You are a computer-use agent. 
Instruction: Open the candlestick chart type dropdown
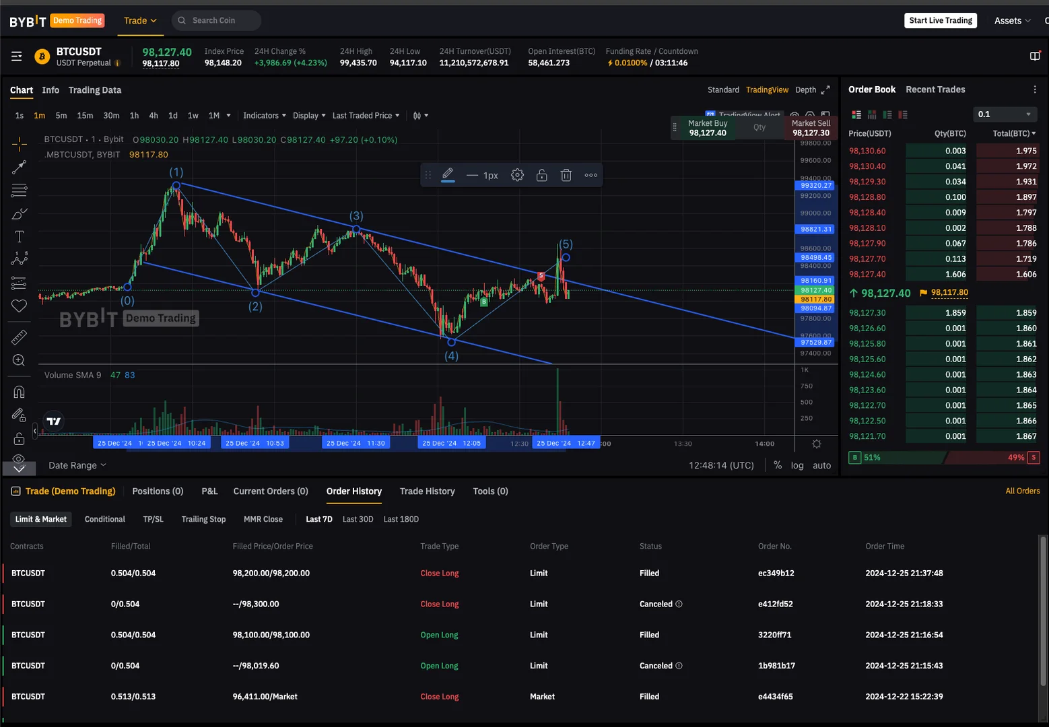pos(421,116)
